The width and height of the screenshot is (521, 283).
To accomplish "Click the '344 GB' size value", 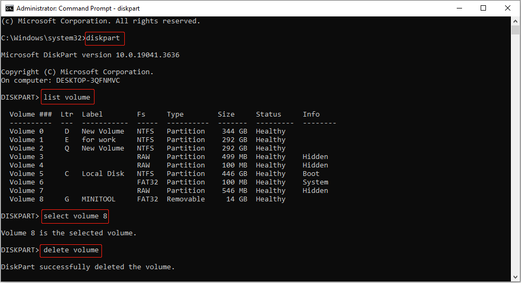I will click(x=235, y=131).
